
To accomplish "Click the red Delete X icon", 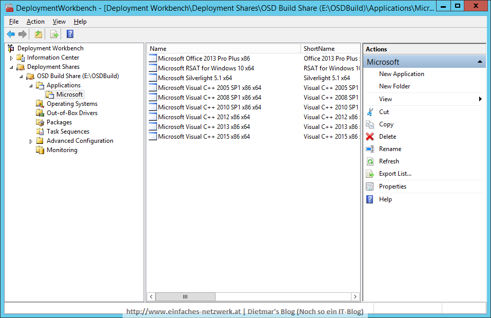I will [x=370, y=137].
